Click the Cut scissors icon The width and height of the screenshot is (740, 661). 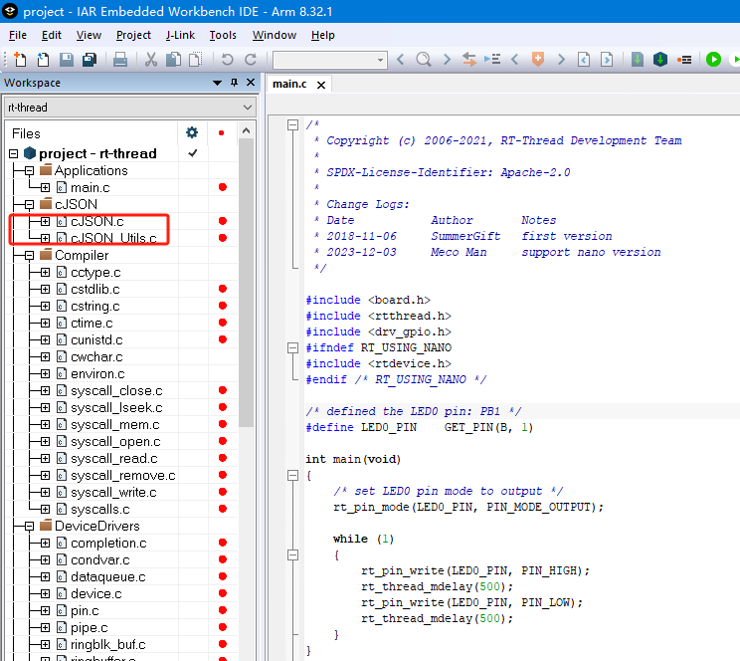(x=150, y=60)
